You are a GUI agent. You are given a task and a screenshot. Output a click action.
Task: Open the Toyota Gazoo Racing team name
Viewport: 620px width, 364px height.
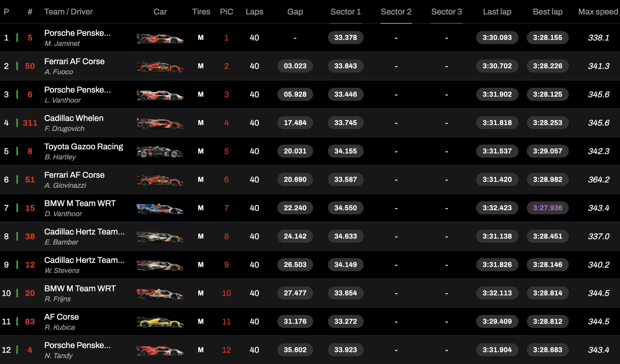pyautogui.click(x=84, y=147)
